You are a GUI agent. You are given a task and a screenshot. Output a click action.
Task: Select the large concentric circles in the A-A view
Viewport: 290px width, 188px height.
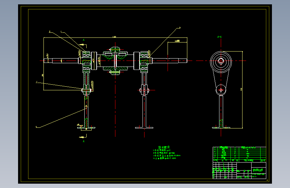[221, 62]
